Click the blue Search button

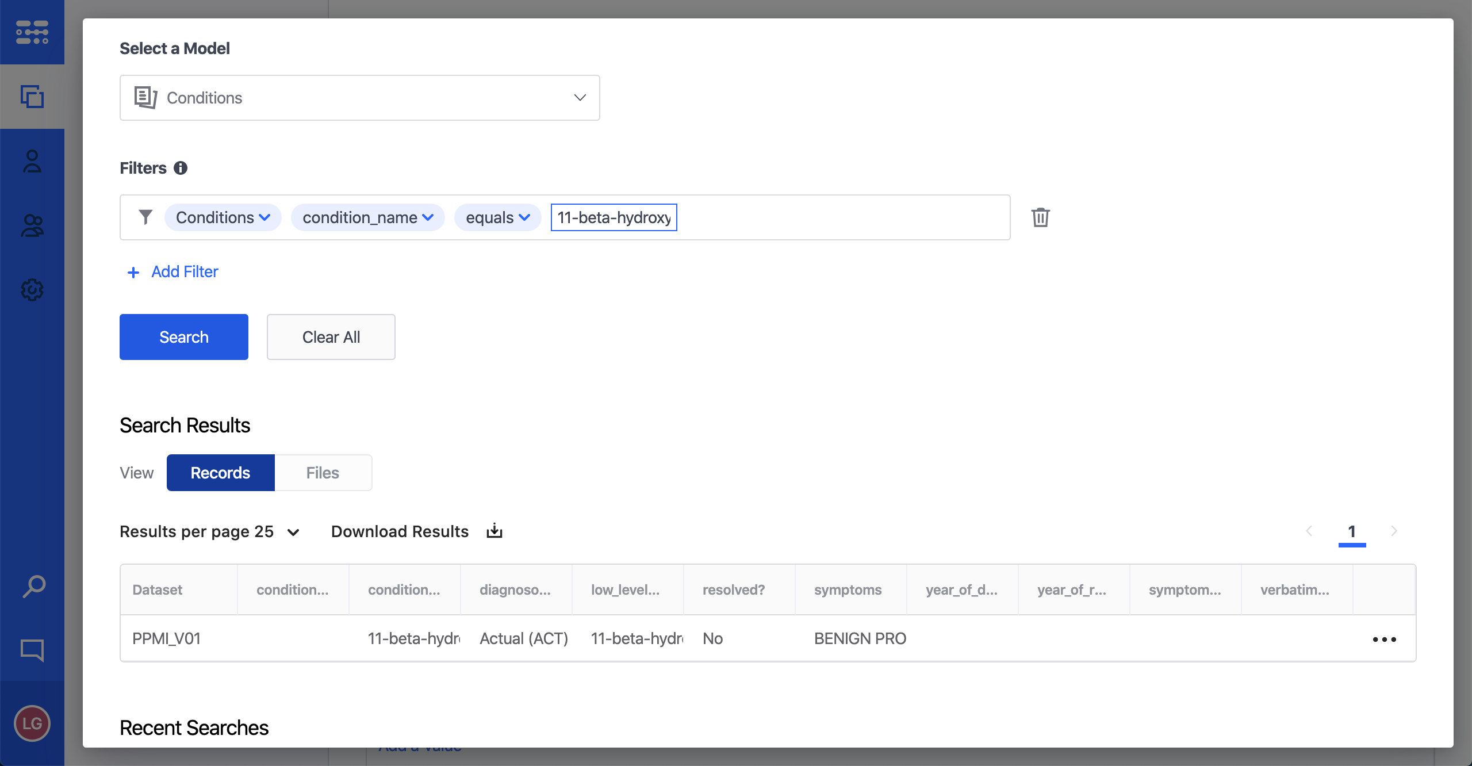click(184, 337)
